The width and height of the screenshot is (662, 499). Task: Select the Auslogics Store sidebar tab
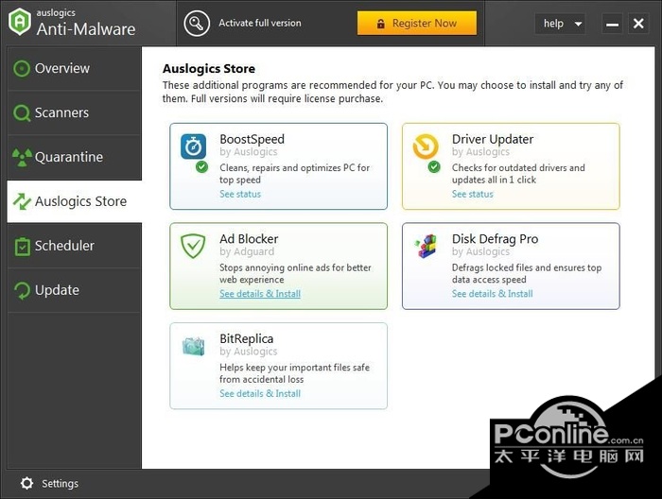pyautogui.click(x=75, y=201)
